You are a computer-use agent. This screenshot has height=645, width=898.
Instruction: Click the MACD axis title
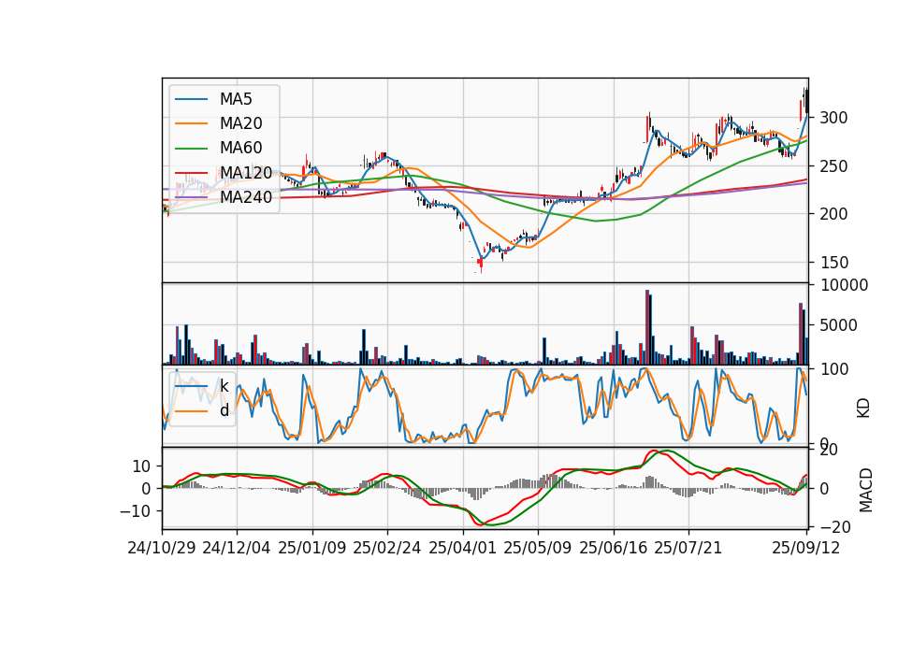[x=866, y=490]
